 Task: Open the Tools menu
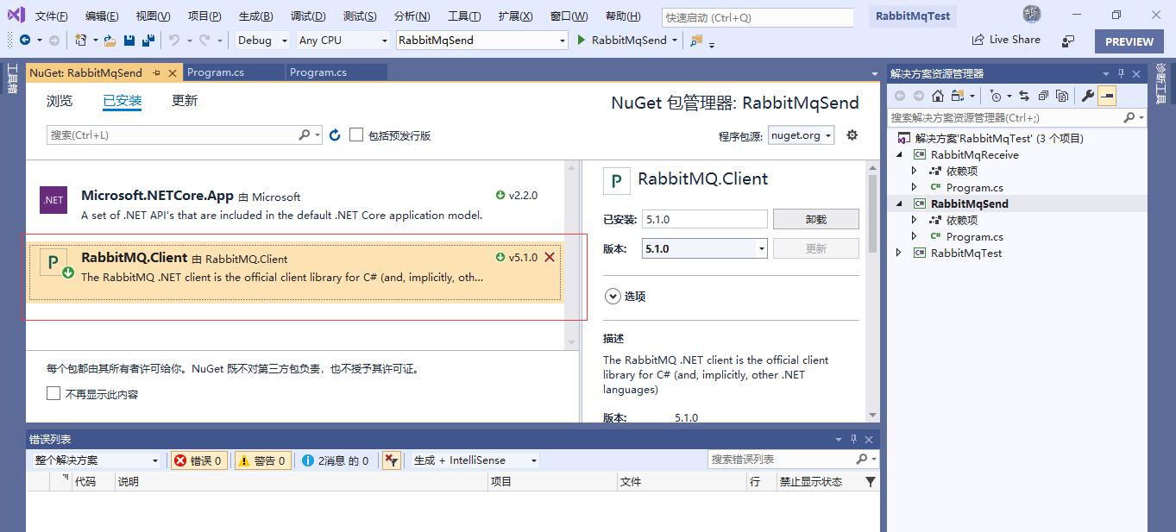(464, 16)
